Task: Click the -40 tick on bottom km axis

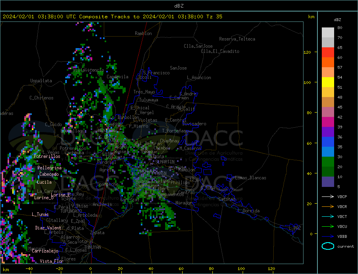Action: tap(29, 269)
